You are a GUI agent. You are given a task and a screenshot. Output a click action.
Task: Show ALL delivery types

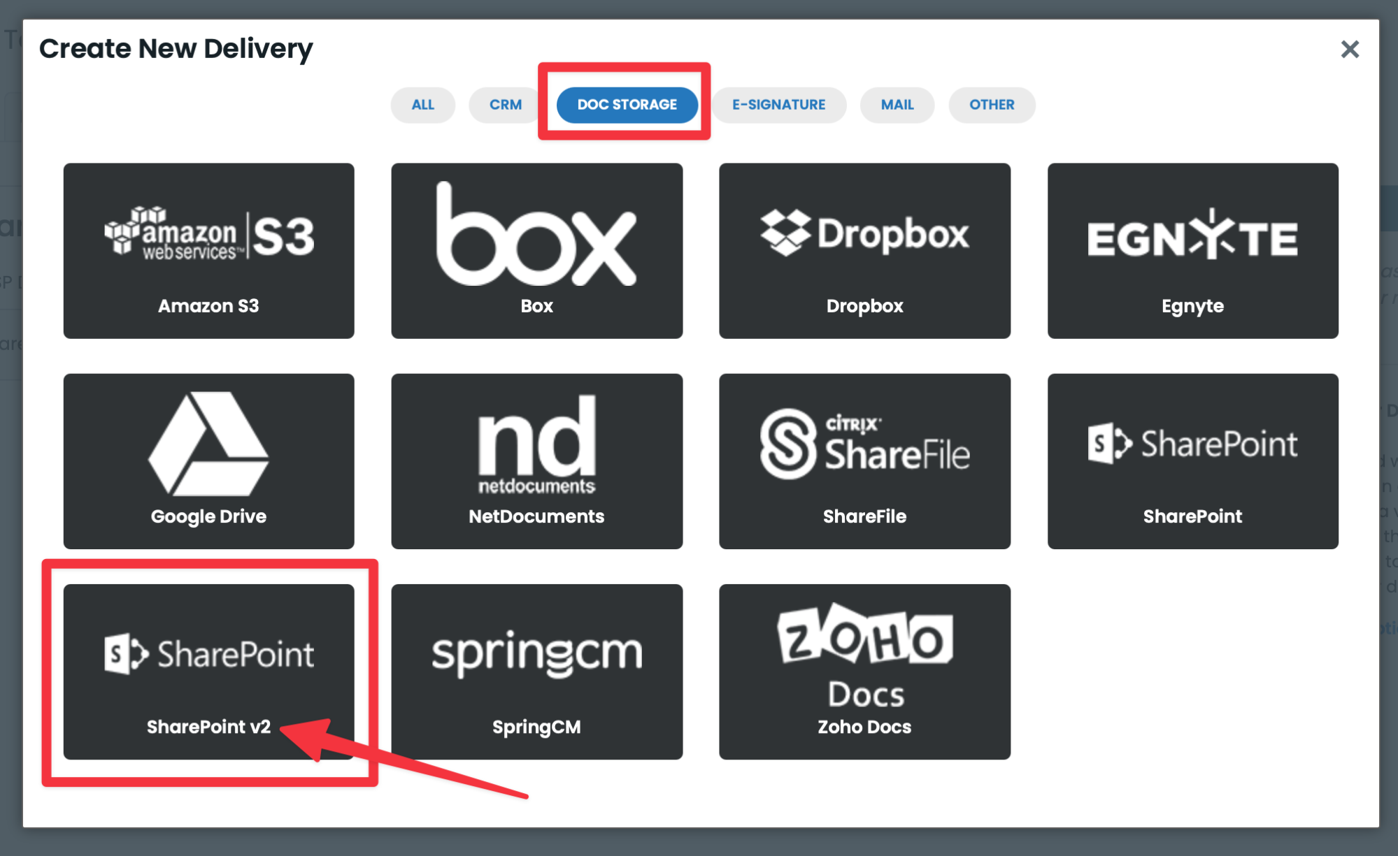(x=422, y=105)
